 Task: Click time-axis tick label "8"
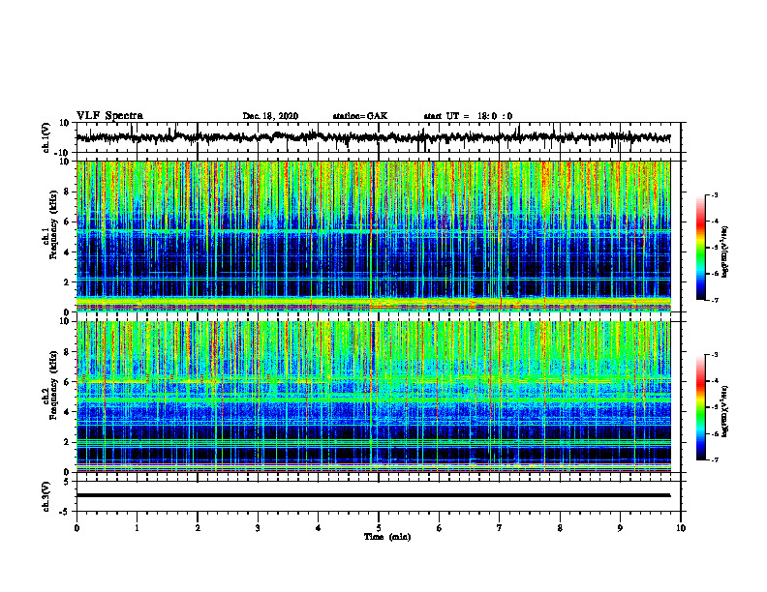click(560, 528)
